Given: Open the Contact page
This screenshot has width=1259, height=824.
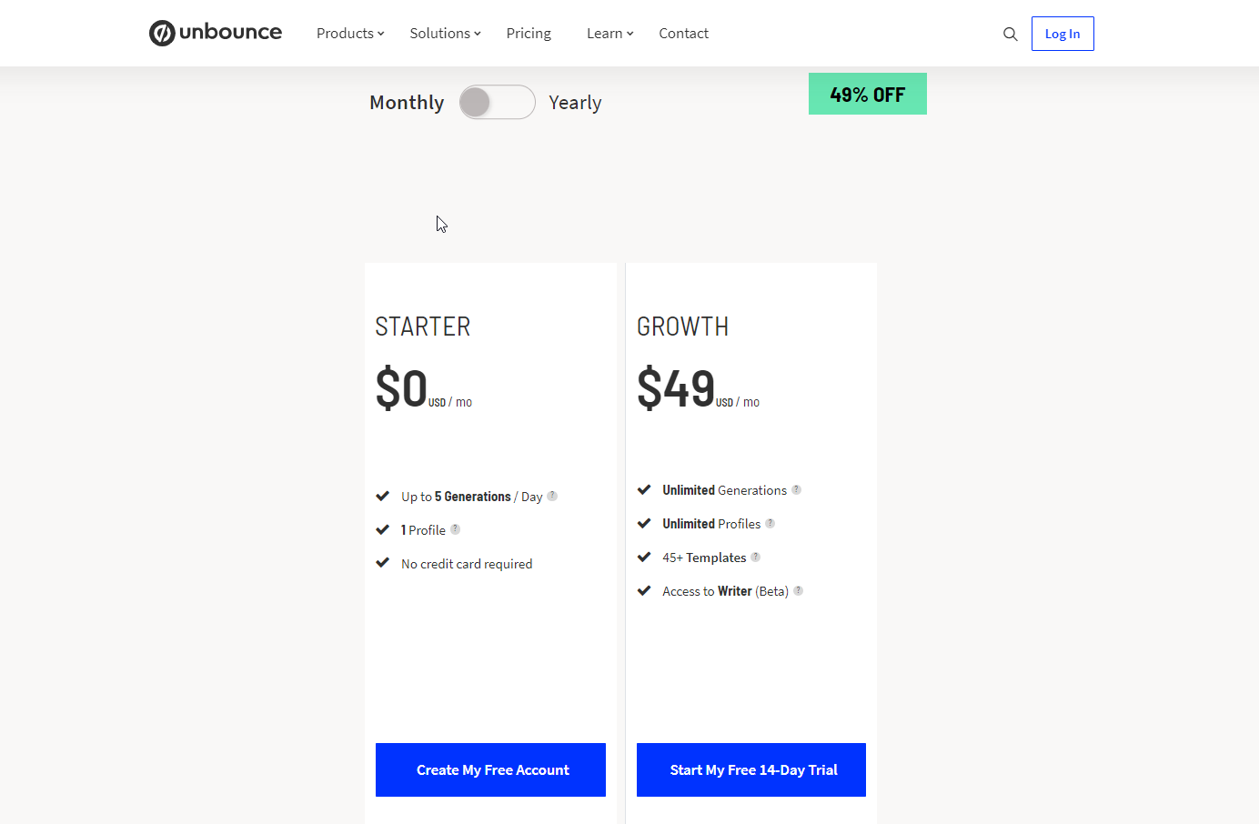Looking at the screenshot, I should point(683,33).
